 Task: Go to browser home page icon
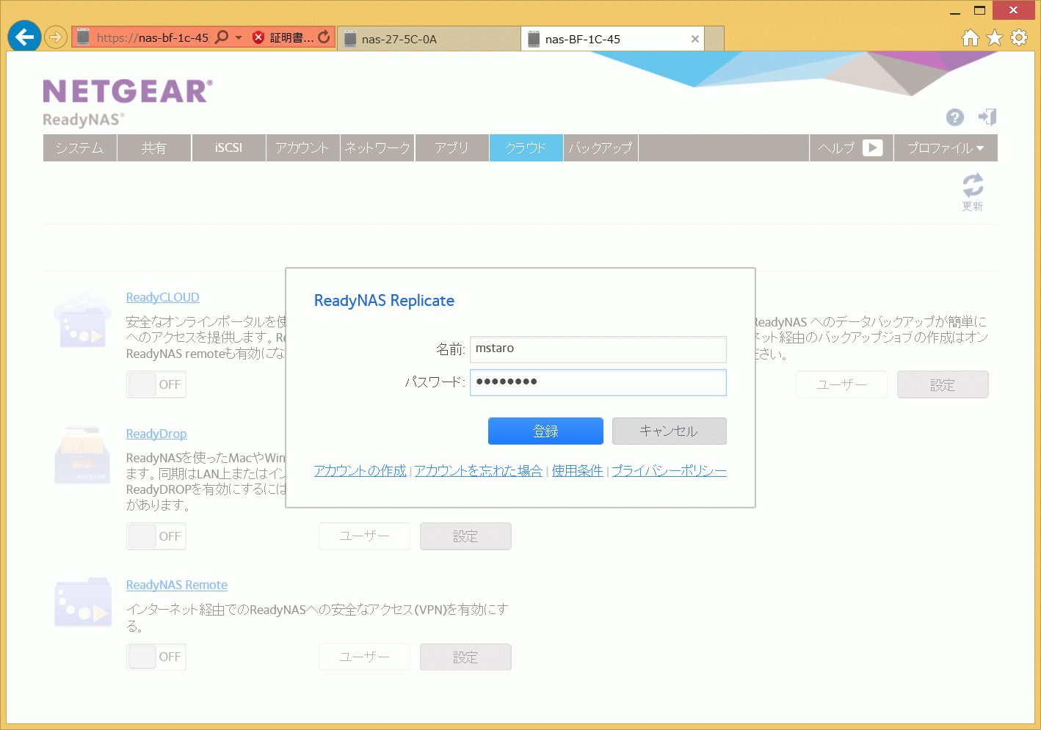(x=971, y=37)
